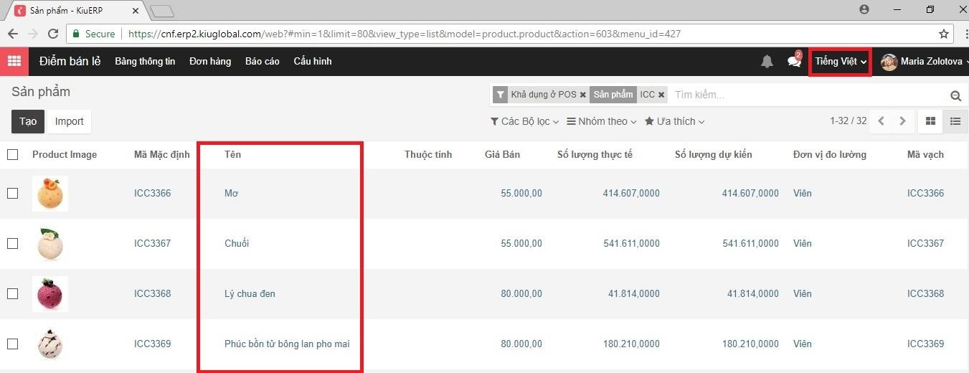Remove the ICC search facet
Screen dimensions: 969x373
pyautogui.click(x=661, y=95)
